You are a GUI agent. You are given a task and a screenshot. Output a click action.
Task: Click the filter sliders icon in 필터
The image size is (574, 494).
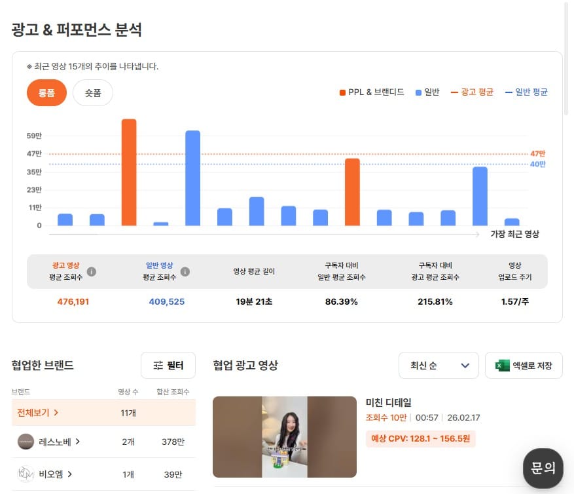158,366
